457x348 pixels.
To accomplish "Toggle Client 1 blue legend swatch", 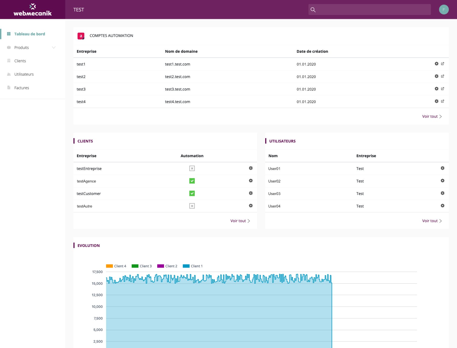I will click(x=186, y=266).
